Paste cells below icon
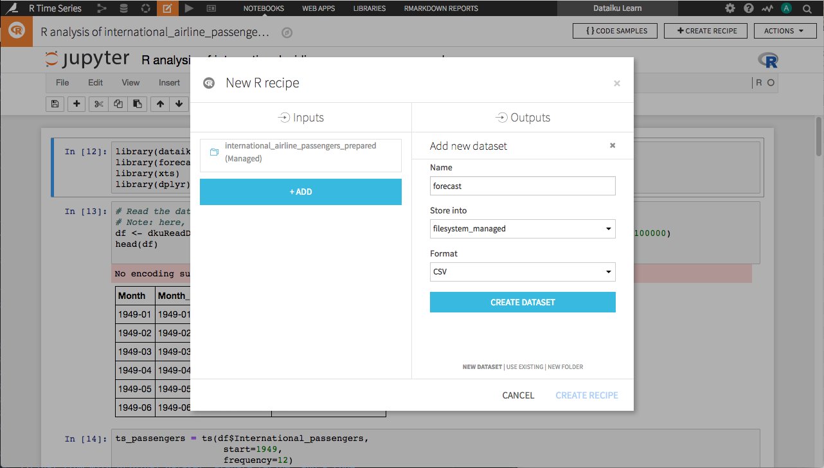The height and width of the screenshot is (468, 824). click(x=138, y=104)
